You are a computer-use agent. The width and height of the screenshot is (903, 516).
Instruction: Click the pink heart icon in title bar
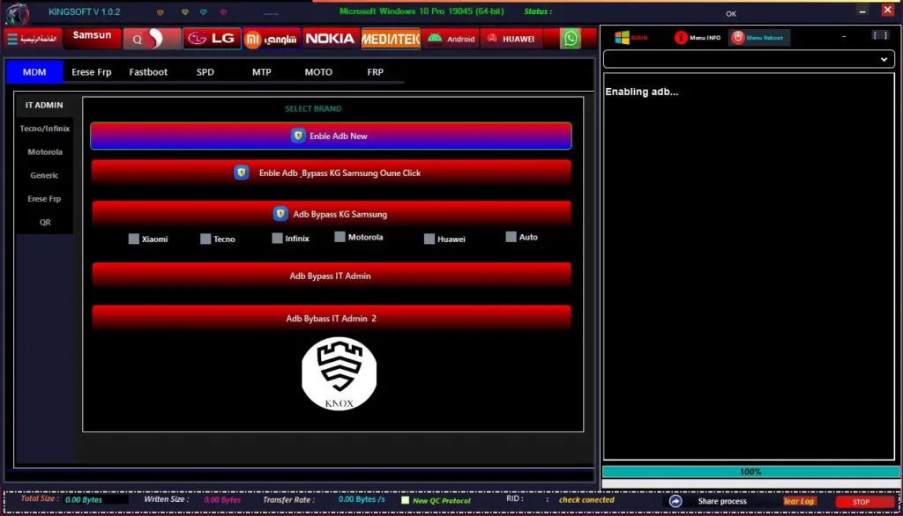click(223, 12)
